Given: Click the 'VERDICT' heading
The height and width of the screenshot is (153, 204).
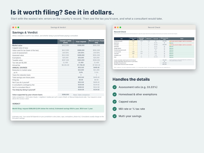Looking at the screenshot, I should coord(16,104).
